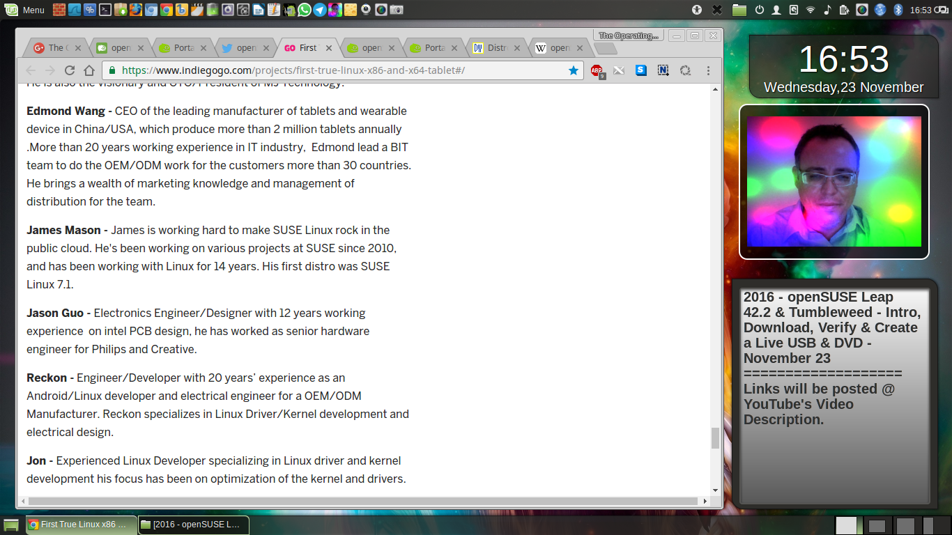
Task: Open the user account tray icon
Action: 776,10
